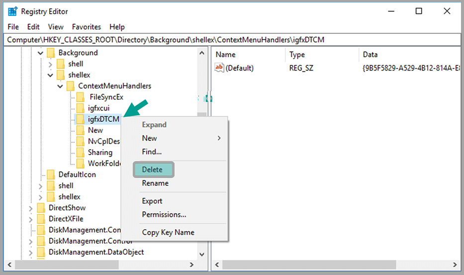Click the FileSyncEx folder icon
The width and height of the screenshot is (464, 275).
(x=80, y=97)
